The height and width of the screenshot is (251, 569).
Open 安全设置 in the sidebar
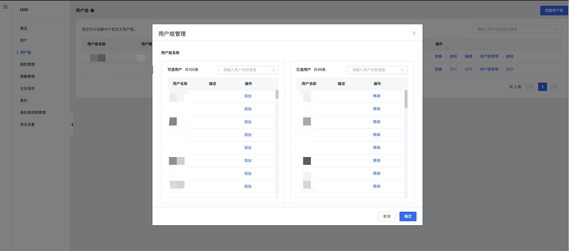pos(27,125)
